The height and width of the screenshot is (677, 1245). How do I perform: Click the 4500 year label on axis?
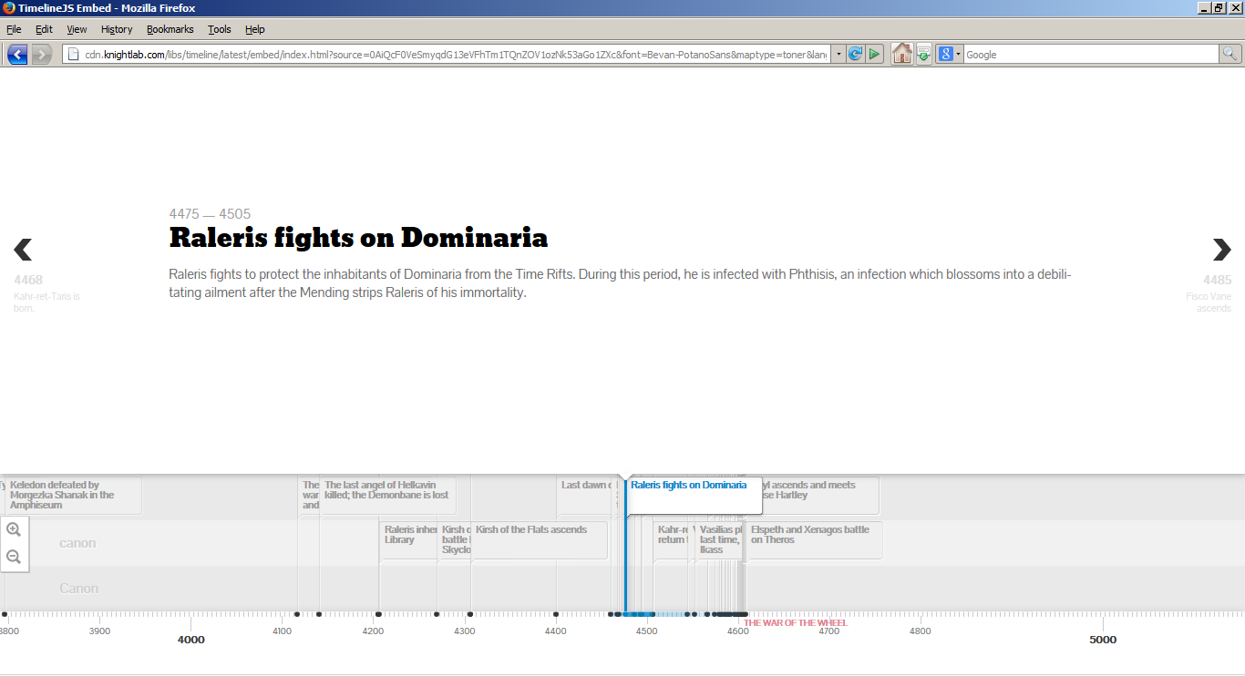(x=646, y=631)
